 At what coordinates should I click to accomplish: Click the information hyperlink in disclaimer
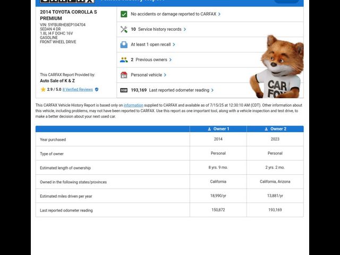(133, 105)
